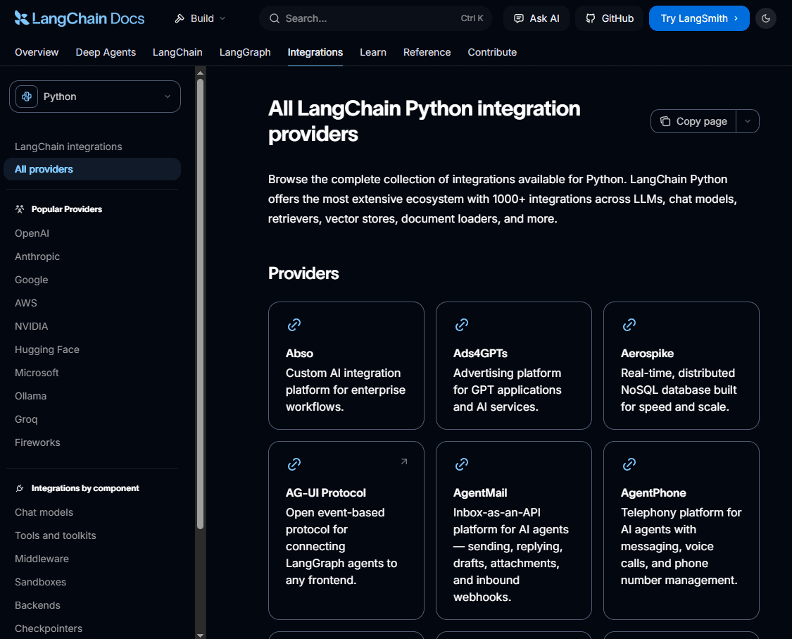This screenshot has width=792, height=639.
Task: Open the AWS provider link
Action: (x=26, y=304)
